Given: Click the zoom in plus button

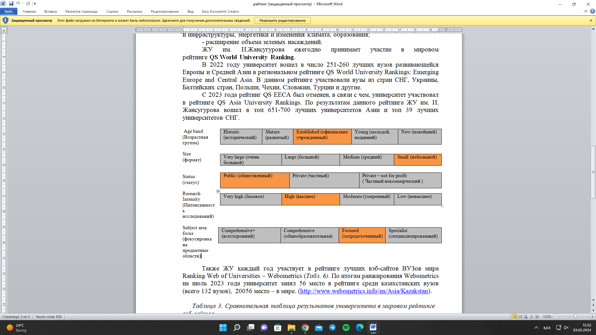Looking at the screenshot, I should (x=592, y=317).
